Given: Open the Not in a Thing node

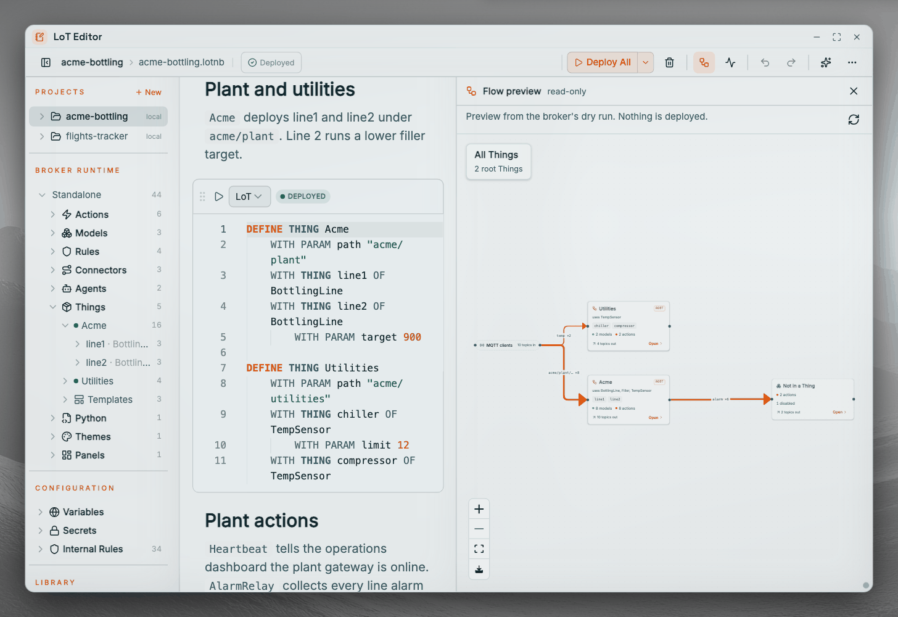Looking at the screenshot, I should pos(839,412).
